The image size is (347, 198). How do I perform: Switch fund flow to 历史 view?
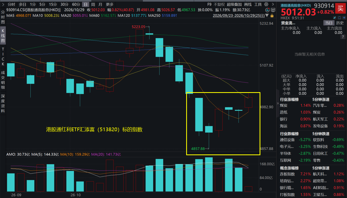pyautogui.click(x=340, y=23)
